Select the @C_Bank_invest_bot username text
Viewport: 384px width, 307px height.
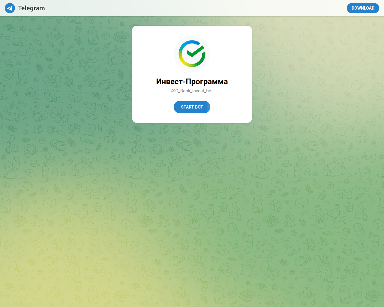click(192, 91)
